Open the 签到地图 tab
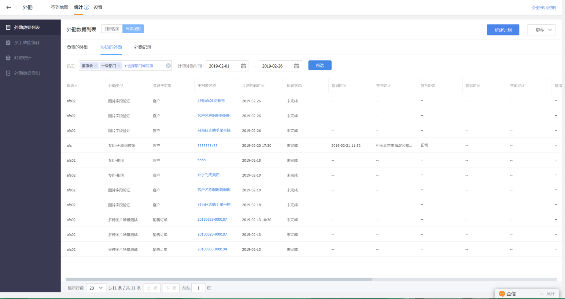The width and height of the screenshot is (565, 299). click(59, 7)
